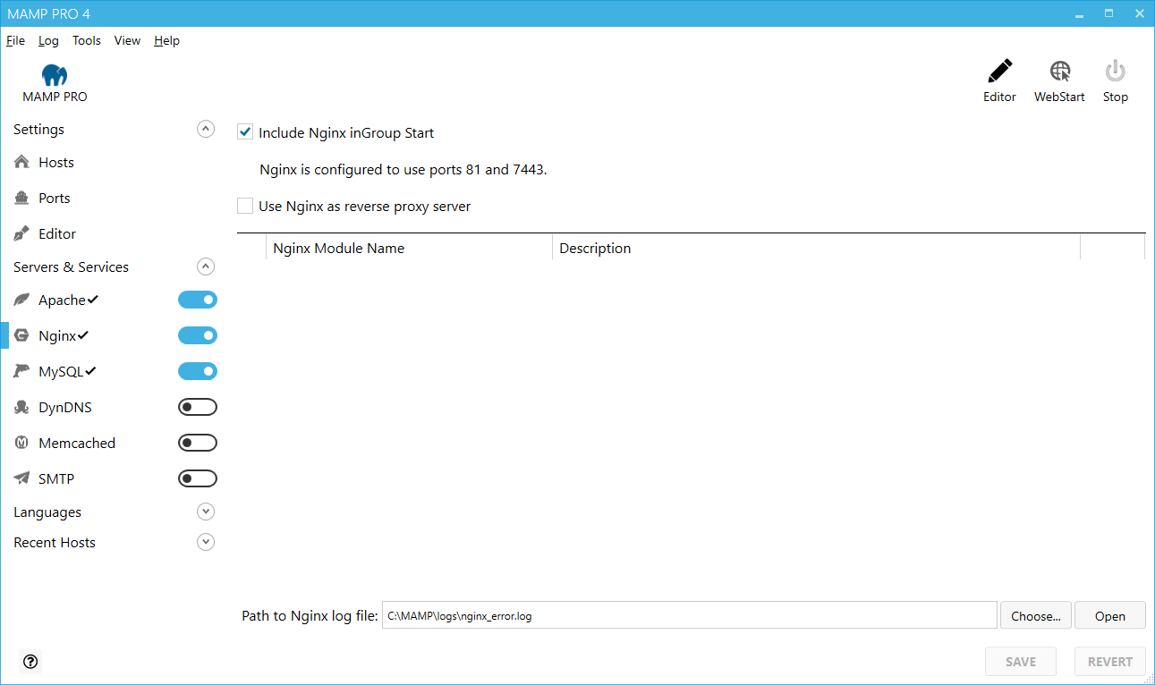Open the File menu
The height and width of the screenshot is (685, 1155).
click(x=15, y=40)
